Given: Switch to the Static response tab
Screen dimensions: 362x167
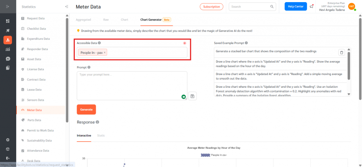Looking at the screenshot, I should (x=101, y=136).
